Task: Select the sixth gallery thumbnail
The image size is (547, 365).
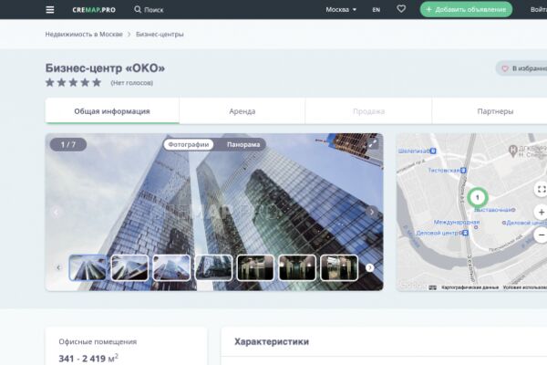Action: click(297, 267)
